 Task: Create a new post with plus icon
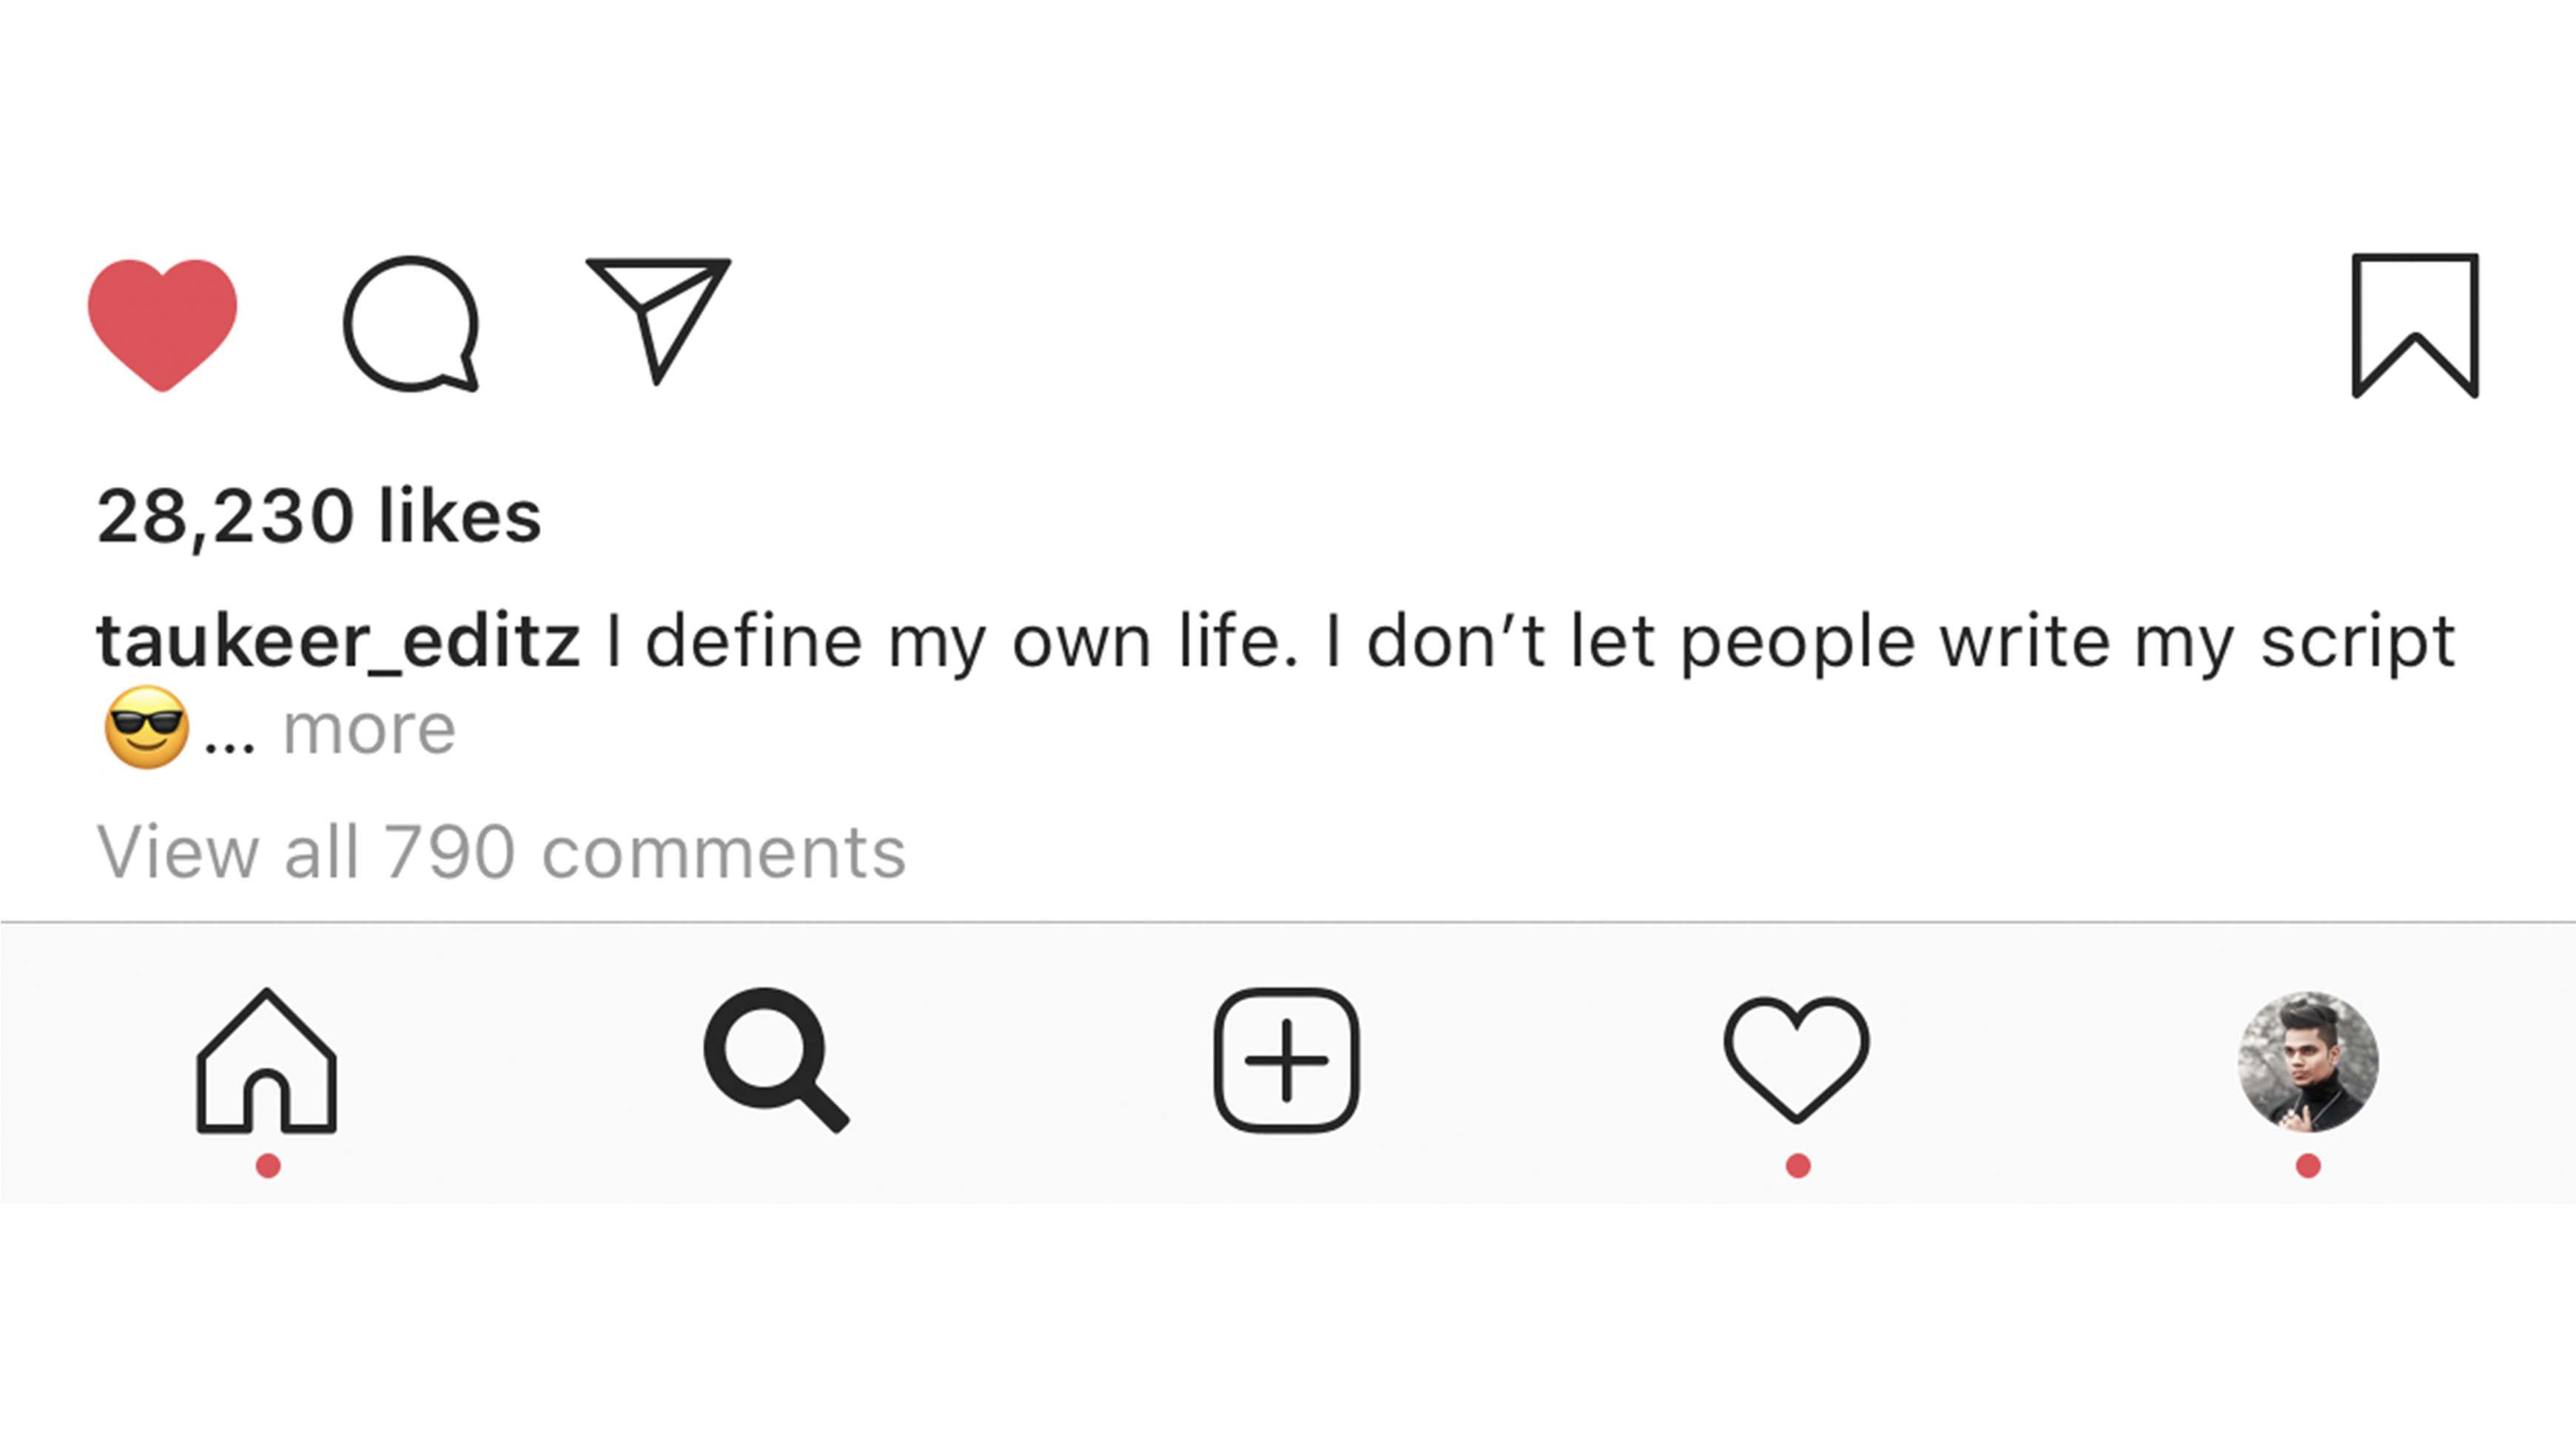click(1286, 1060)
